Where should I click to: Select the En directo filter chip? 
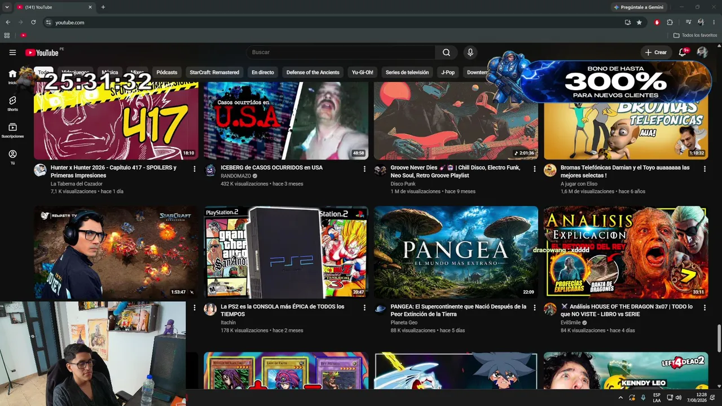pos(263,72)
